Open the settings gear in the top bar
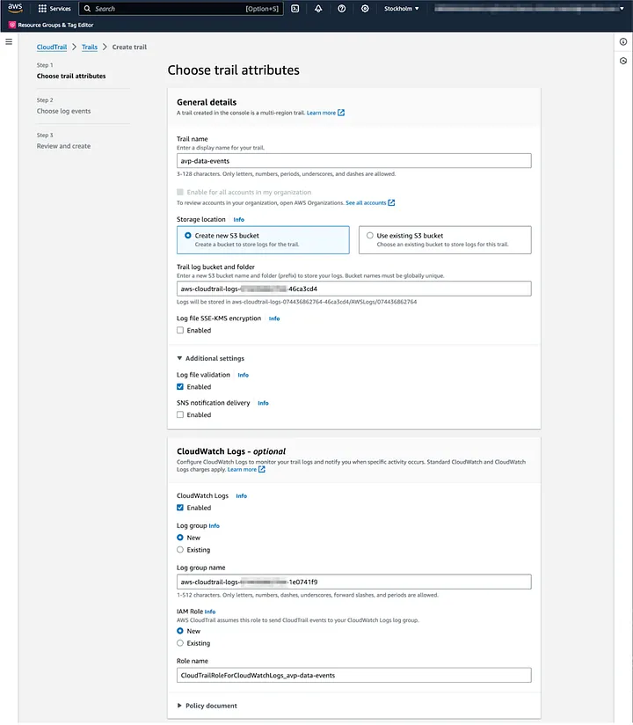The image size is (633, 725). point(365,8)
